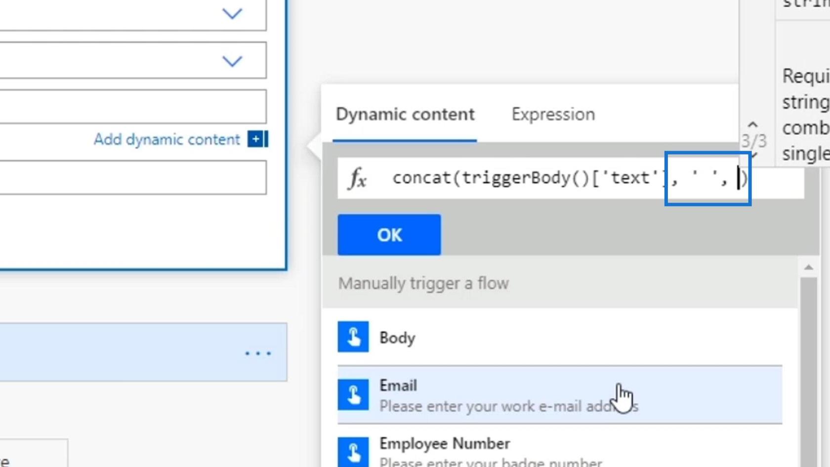The width and height of the screenshot is (830, 467).
Task: Switch to the Expression tab
Action: tap(553, 114)
